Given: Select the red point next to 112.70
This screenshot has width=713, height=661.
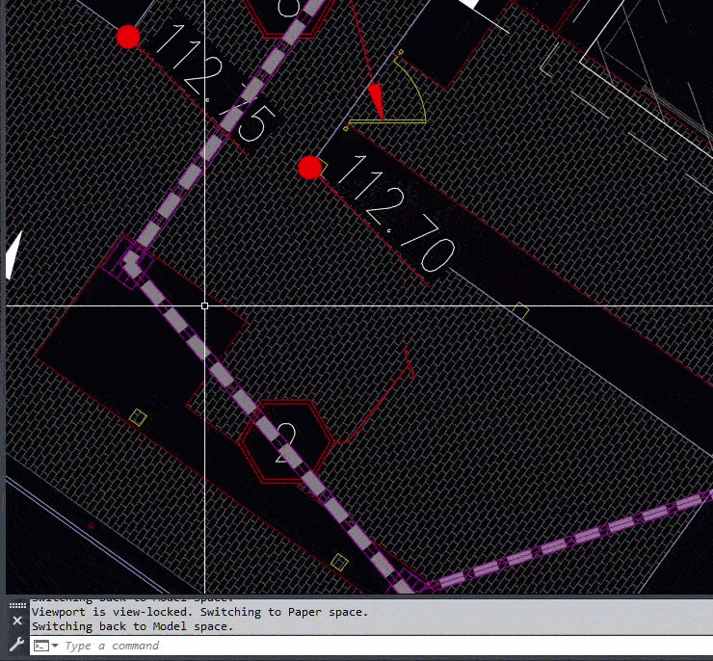Looking at the screenshot, I should [x=310, y=168].
